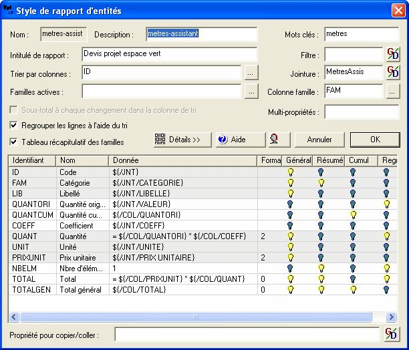Click the Annuler button
Screen dimensions: 409x350
click(319, 140)
